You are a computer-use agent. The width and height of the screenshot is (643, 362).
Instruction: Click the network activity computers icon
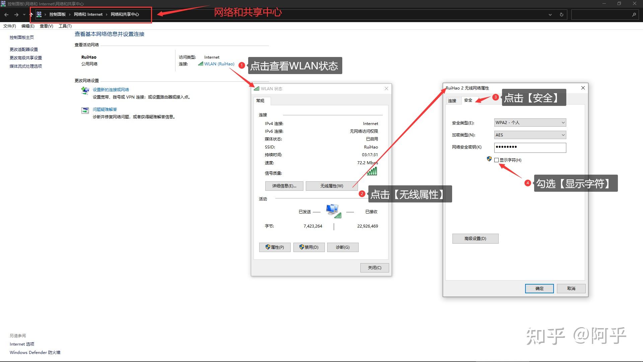tap(333, 211)
